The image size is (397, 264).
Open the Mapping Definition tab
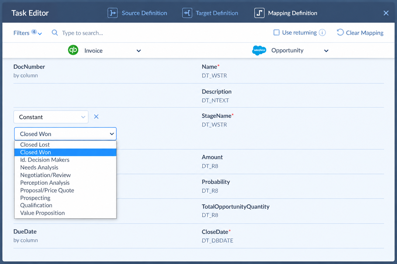pyautogui.click(x=286, y=13)
